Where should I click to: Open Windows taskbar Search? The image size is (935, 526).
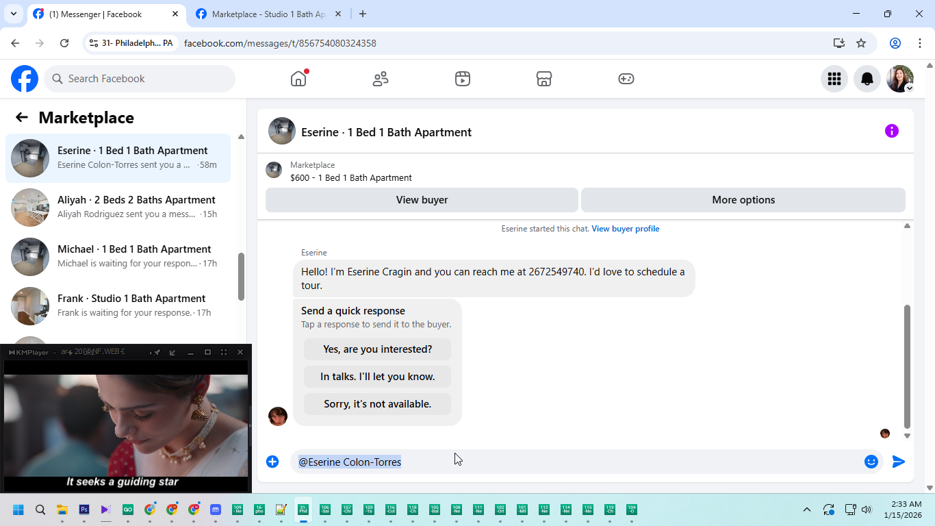[40, 510]
